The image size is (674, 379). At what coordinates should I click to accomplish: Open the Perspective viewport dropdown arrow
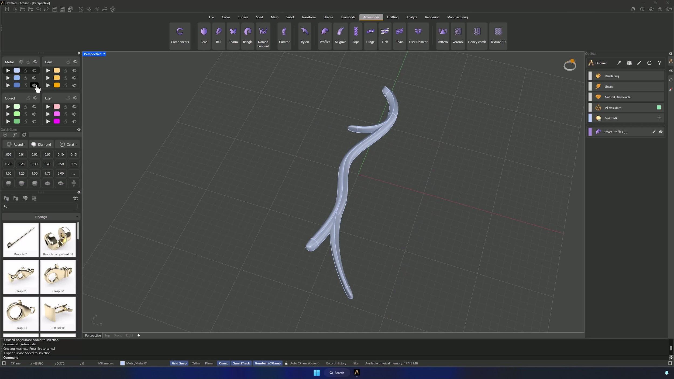104,54
